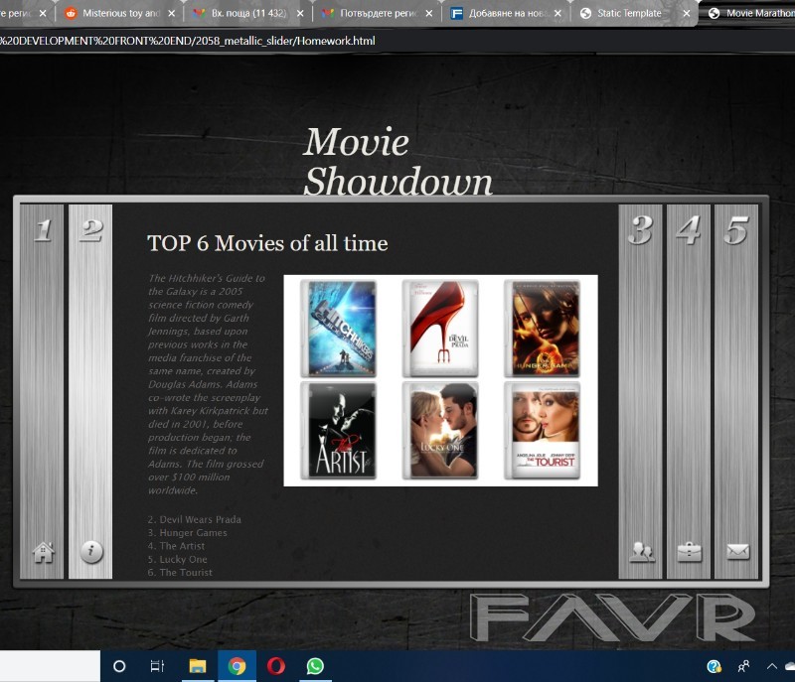Open File Explorer from the taskbar

click(x=198, y=666)
